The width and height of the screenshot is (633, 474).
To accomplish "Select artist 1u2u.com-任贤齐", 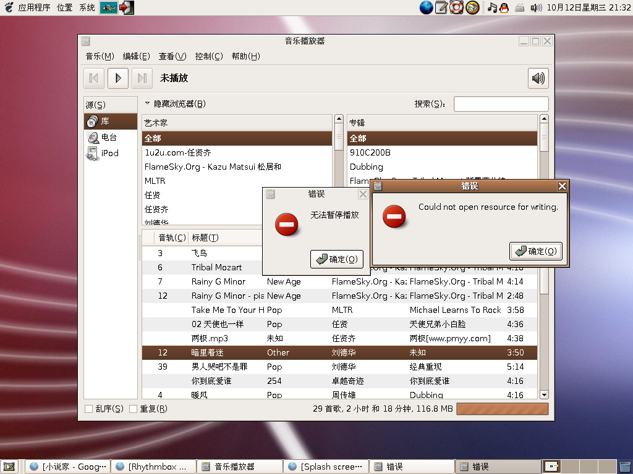I will point(237,152).
